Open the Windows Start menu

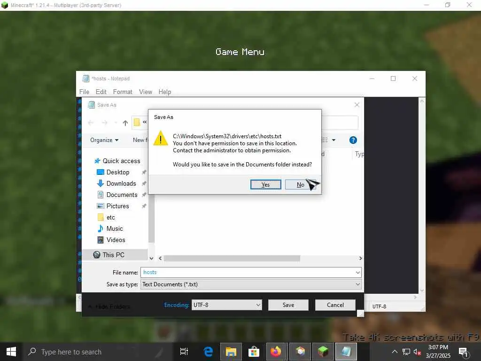(x=11, y=352)
